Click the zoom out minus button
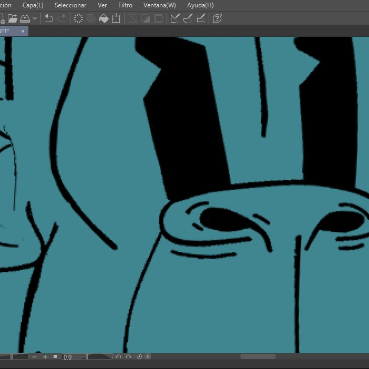 click(34, 357)
